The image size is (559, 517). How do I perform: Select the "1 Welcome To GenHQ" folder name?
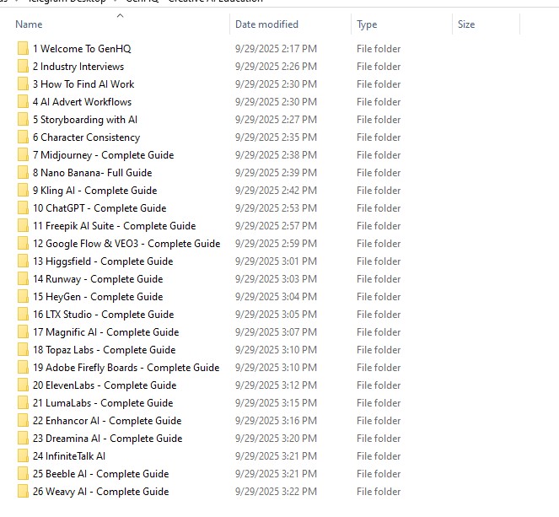pos(82,48)
